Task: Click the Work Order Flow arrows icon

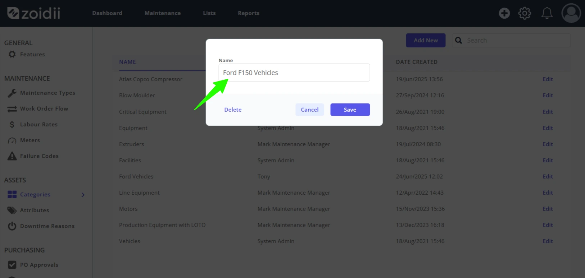Action: coord(12,109)
